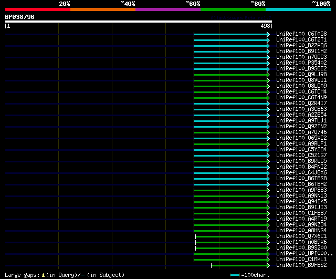Select the UniRef100_B9S8E2 text
This screenshot has height=279, width=336.
[301, 69]
